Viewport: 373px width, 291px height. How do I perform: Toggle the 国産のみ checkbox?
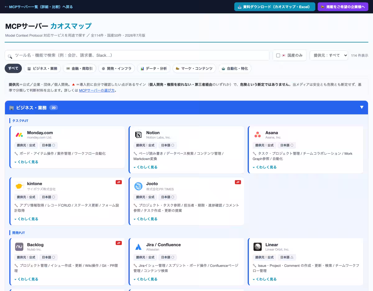pos(278,56)
